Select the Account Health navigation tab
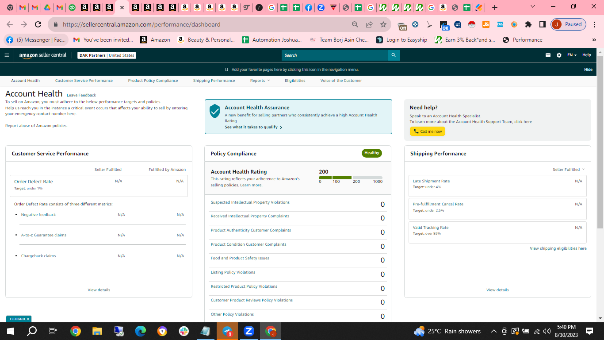Screen dimensions: 604x340 pos(25,81)
